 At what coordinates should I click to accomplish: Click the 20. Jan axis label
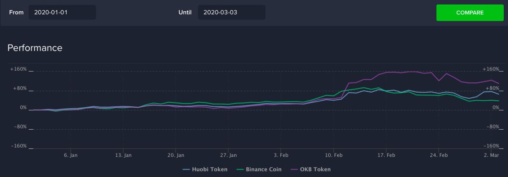pos(175,155)
